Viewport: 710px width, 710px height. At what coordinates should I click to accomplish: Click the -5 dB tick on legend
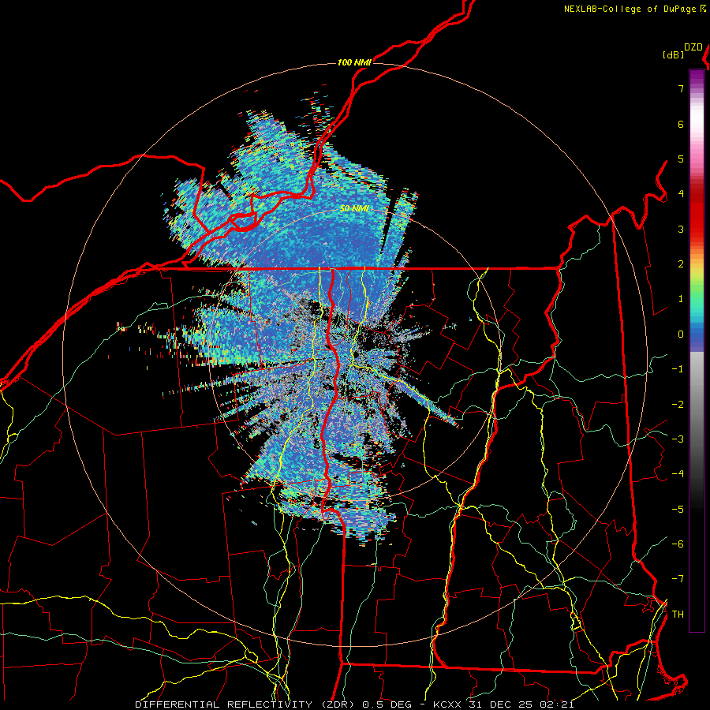tap(678, 510)
